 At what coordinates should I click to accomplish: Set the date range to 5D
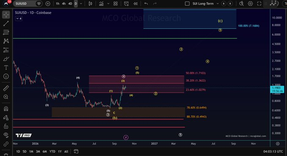click(25, 151)
